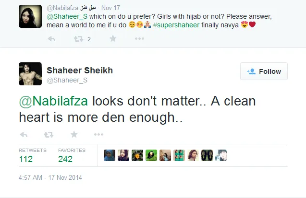Retweet Shaheer Sheikh's clean heart tweet
Viewport: 306px width, 198px height.
(x=49, y=134)
